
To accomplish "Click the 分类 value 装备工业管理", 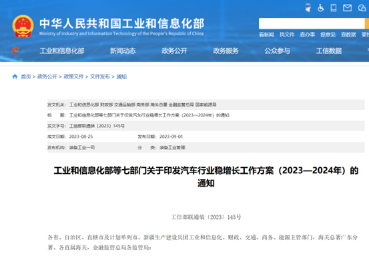I will (172, 148).
